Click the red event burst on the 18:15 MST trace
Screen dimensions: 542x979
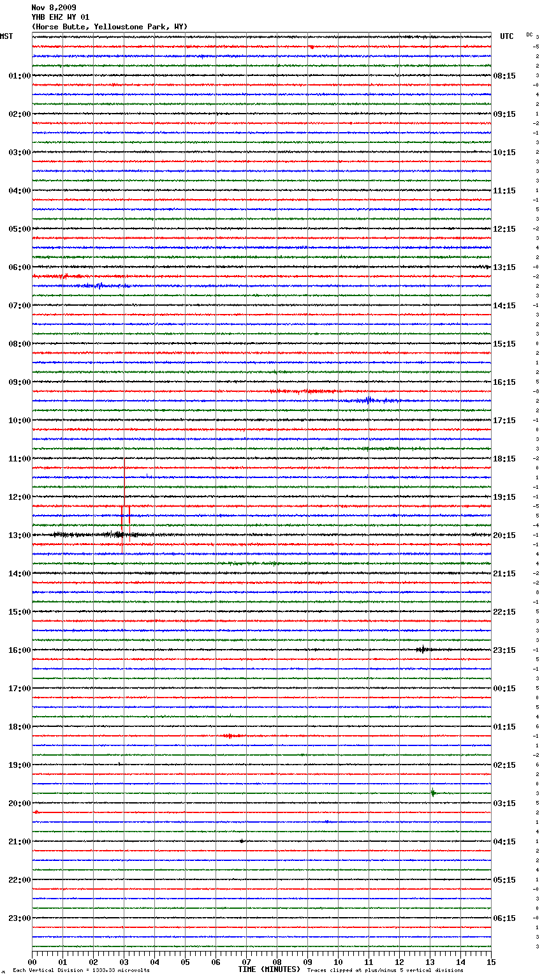click(x=232, y=736)
